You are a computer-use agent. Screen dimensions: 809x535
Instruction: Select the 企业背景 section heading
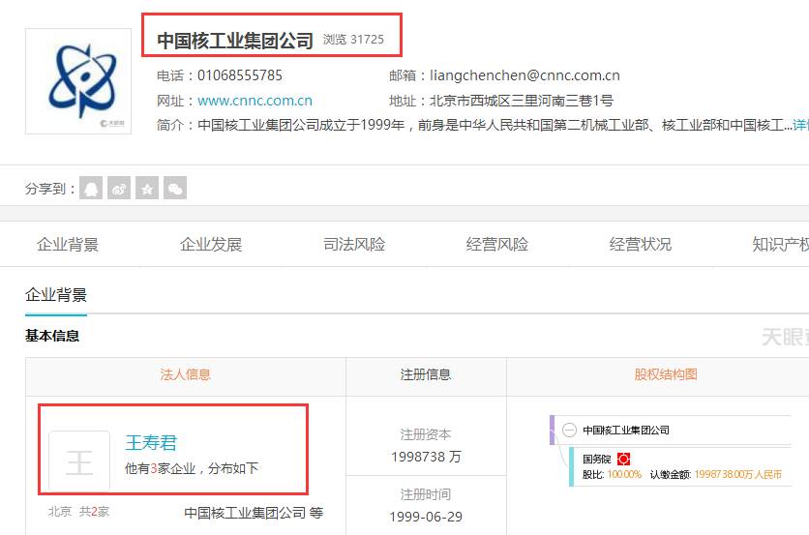[56, 295]
